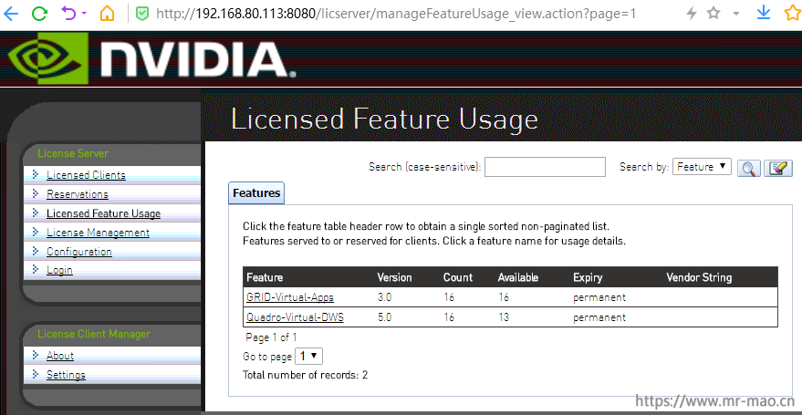Open Settings under License Client Manager
This screenshot has height=415, width=802.
[x=66, y=375]
